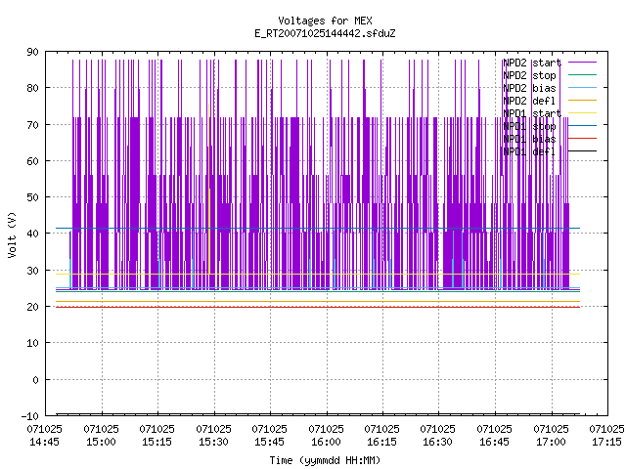Click the 'NPD1 bias' legend label
626x469 pixels.
coord(529,139)
